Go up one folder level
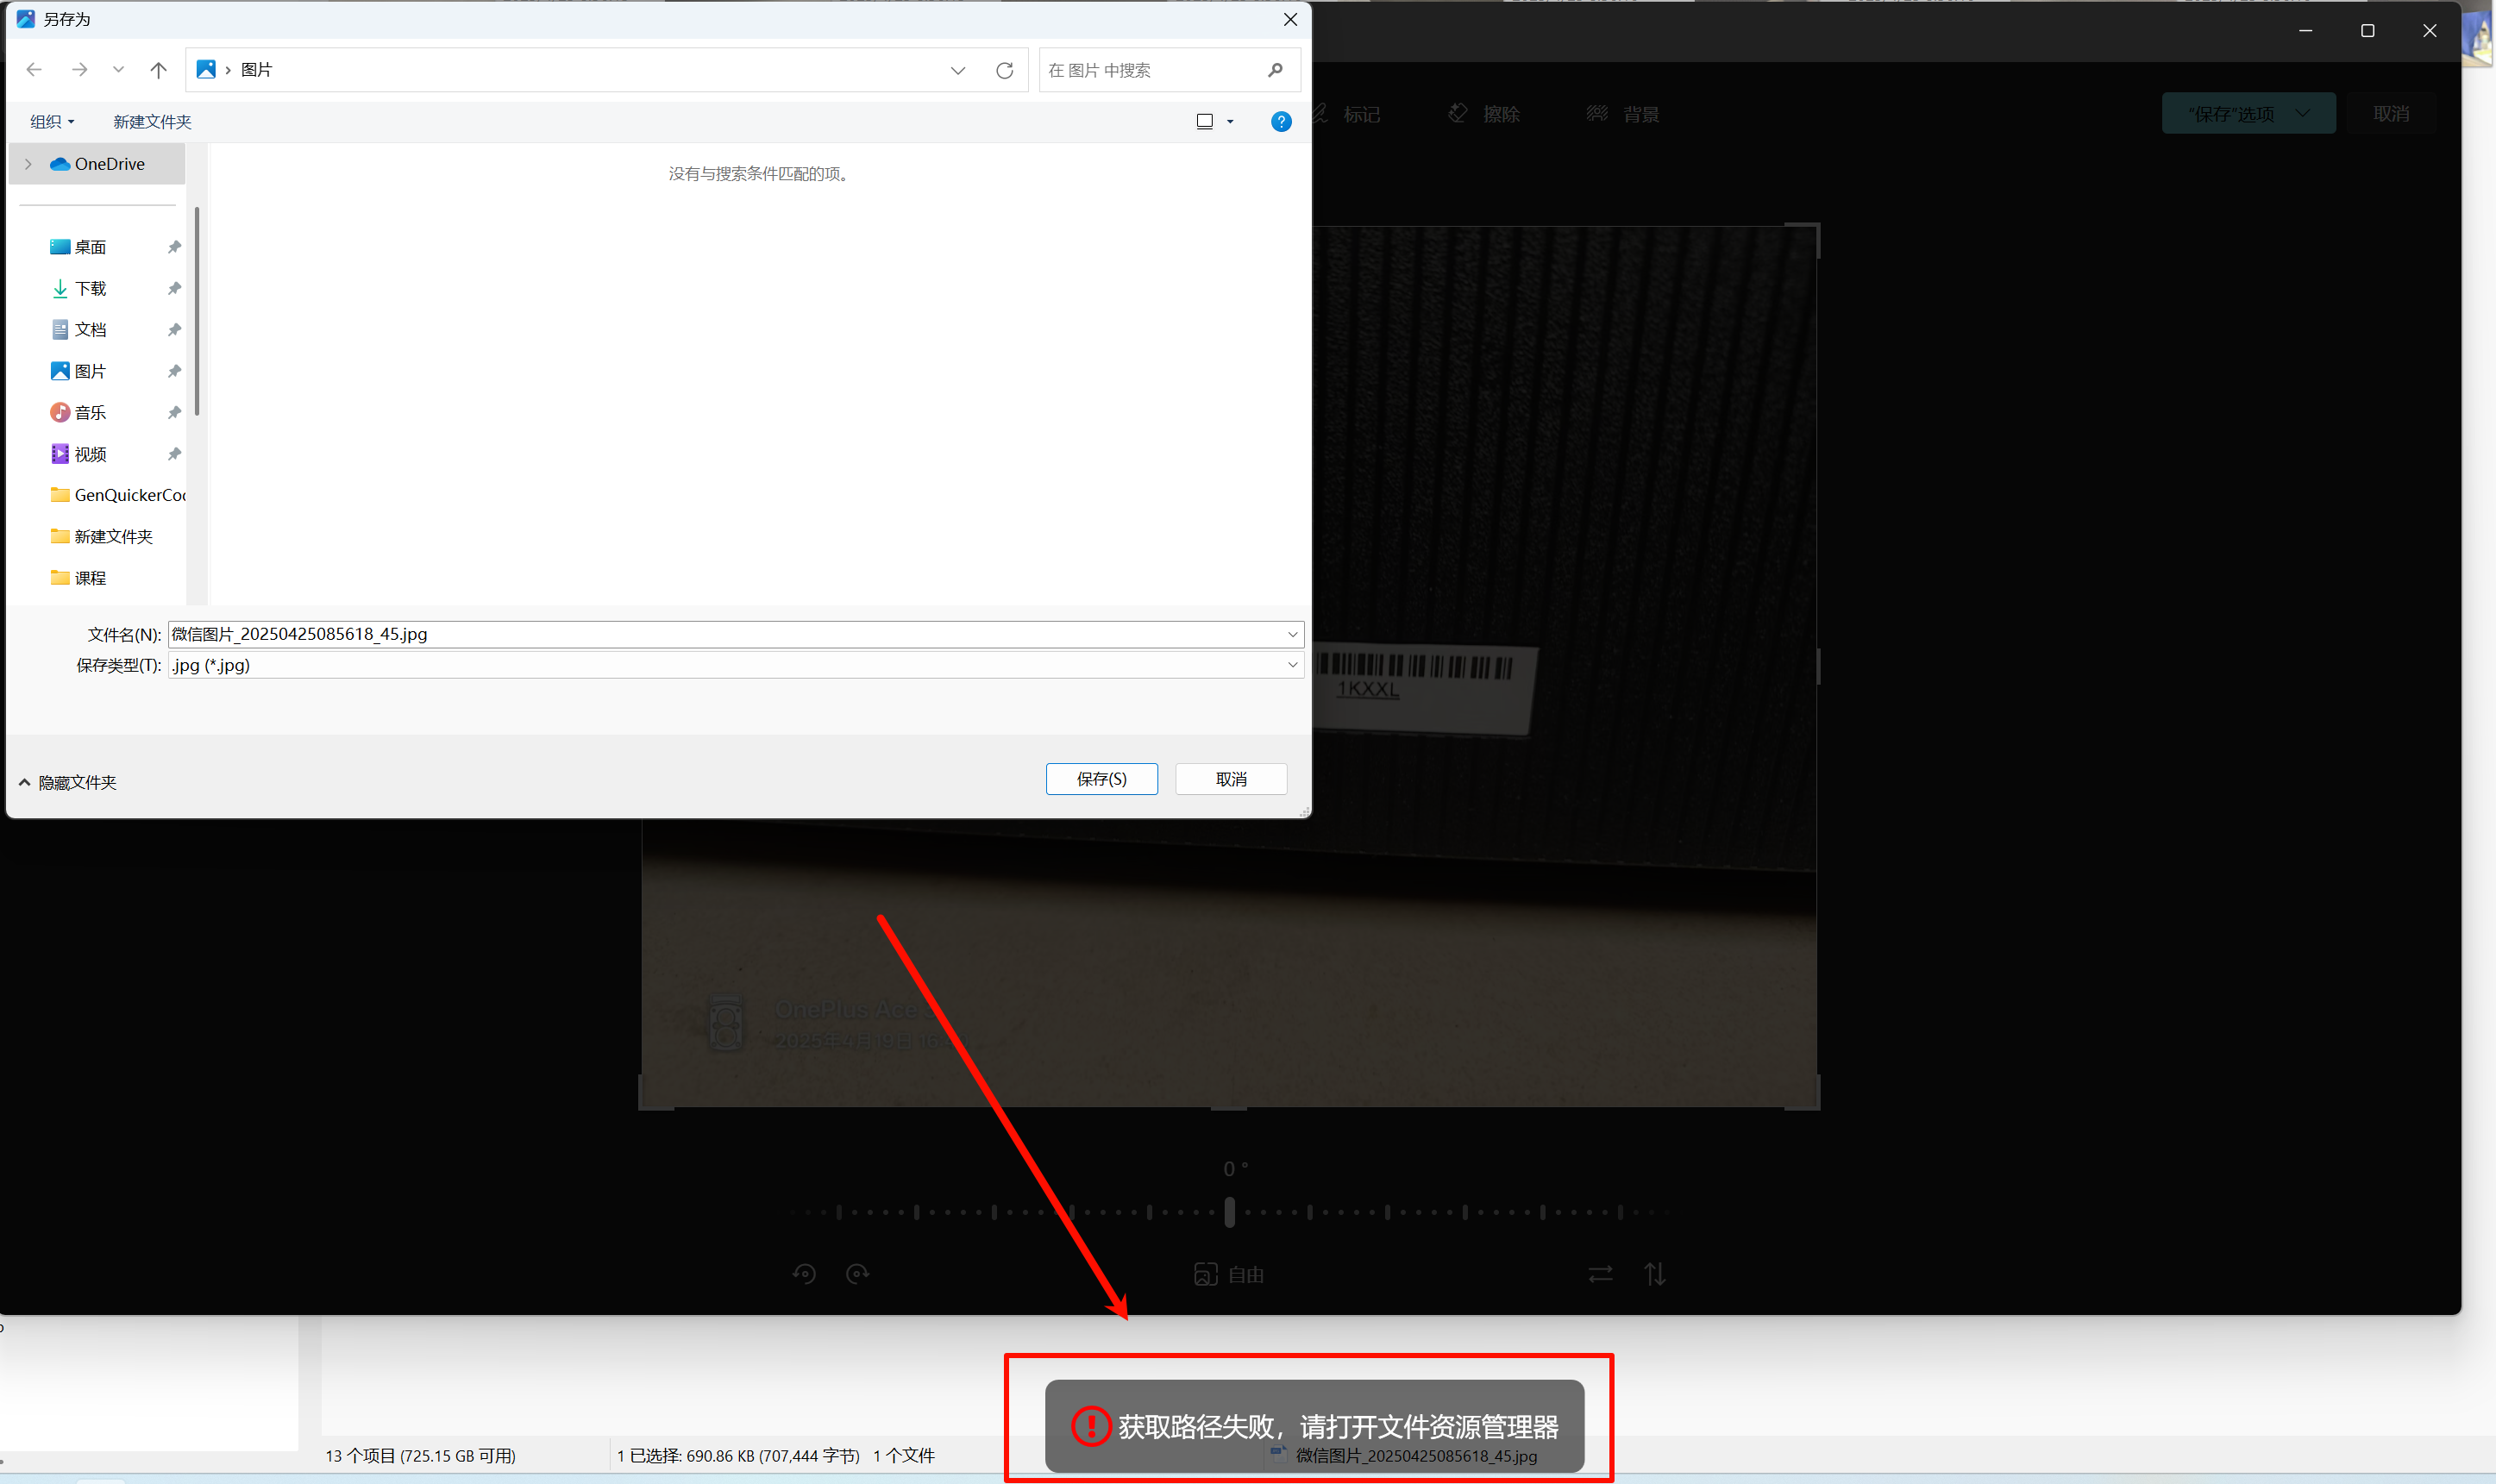The height and width of the screenshot is (1484, 2496). [158, 70]
